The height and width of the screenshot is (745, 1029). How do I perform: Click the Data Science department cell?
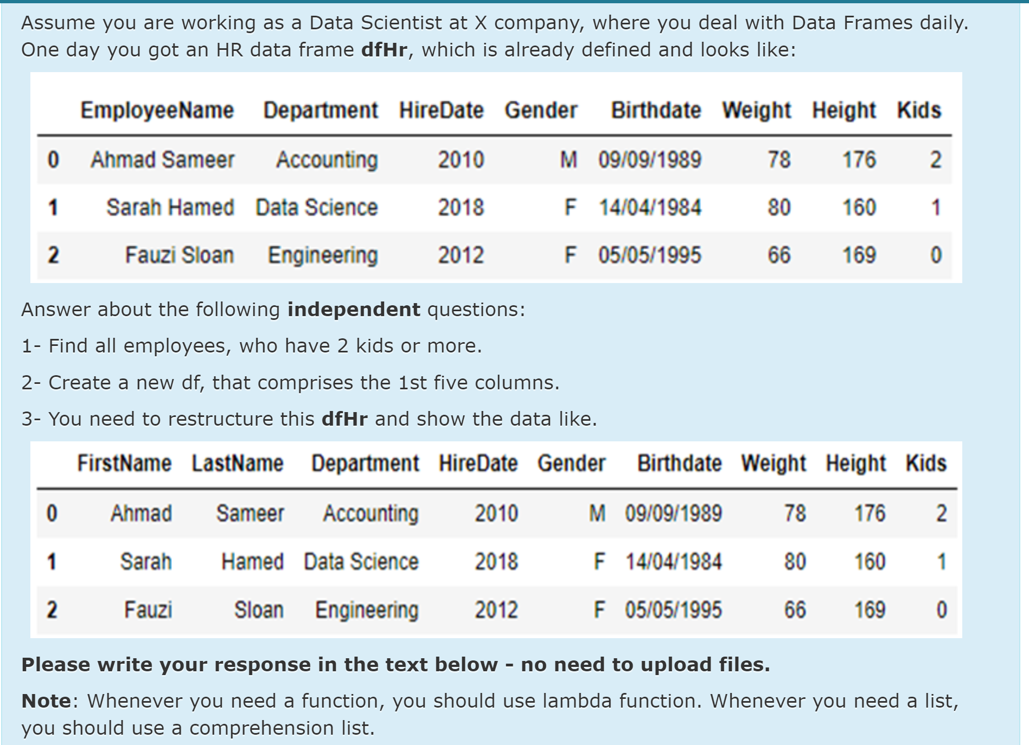click(316, 207)
